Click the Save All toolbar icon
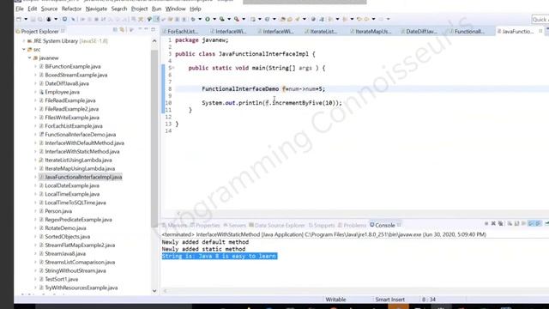The height and width of the screenshot is (309, 549). (x=40, y=19)
